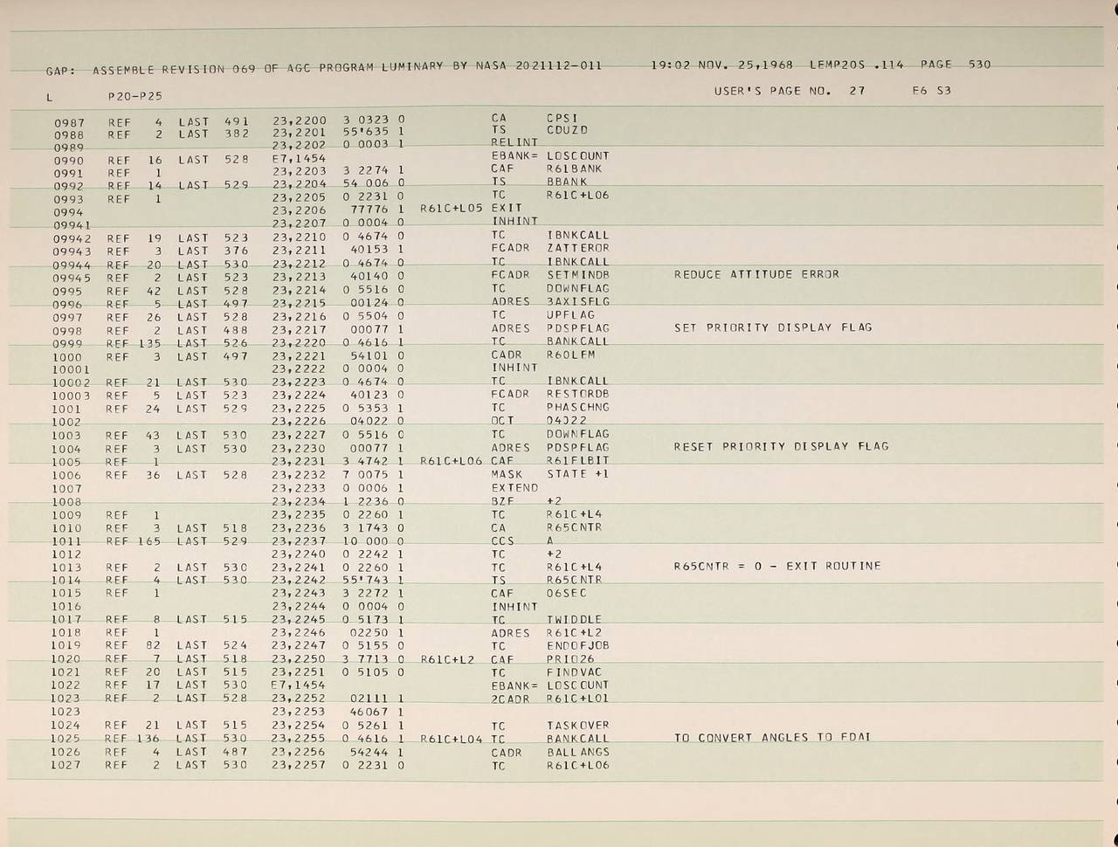Image resolution: width=1118 pixels, height=847 pixels.
Task: Select the octal word '77776 1'
Action: pos(376,210)
